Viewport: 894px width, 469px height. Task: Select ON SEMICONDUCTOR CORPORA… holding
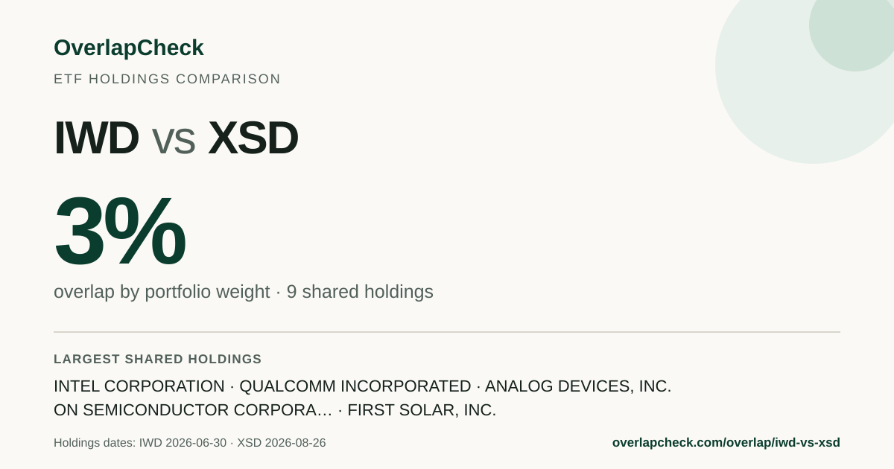pyautogui.click(x=193, y=410)
